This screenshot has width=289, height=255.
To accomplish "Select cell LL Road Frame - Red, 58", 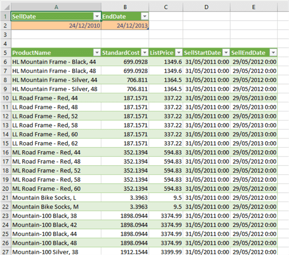I will point(56,125).
